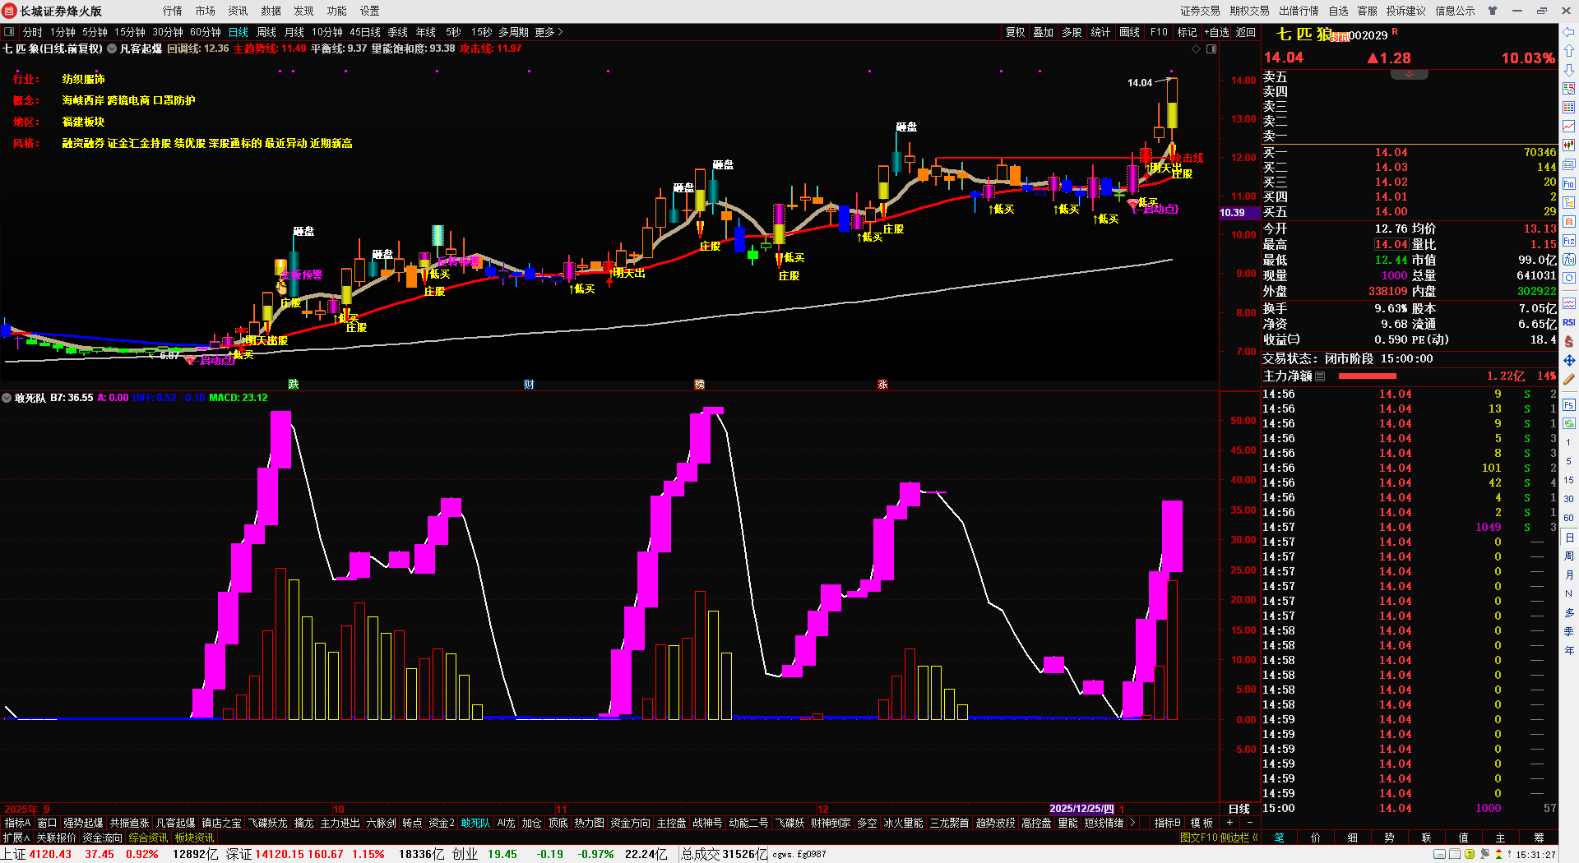This screenshot has width=1579, height=863.
Task: Open the 图文F10 link
Action: click(1199, 838)
